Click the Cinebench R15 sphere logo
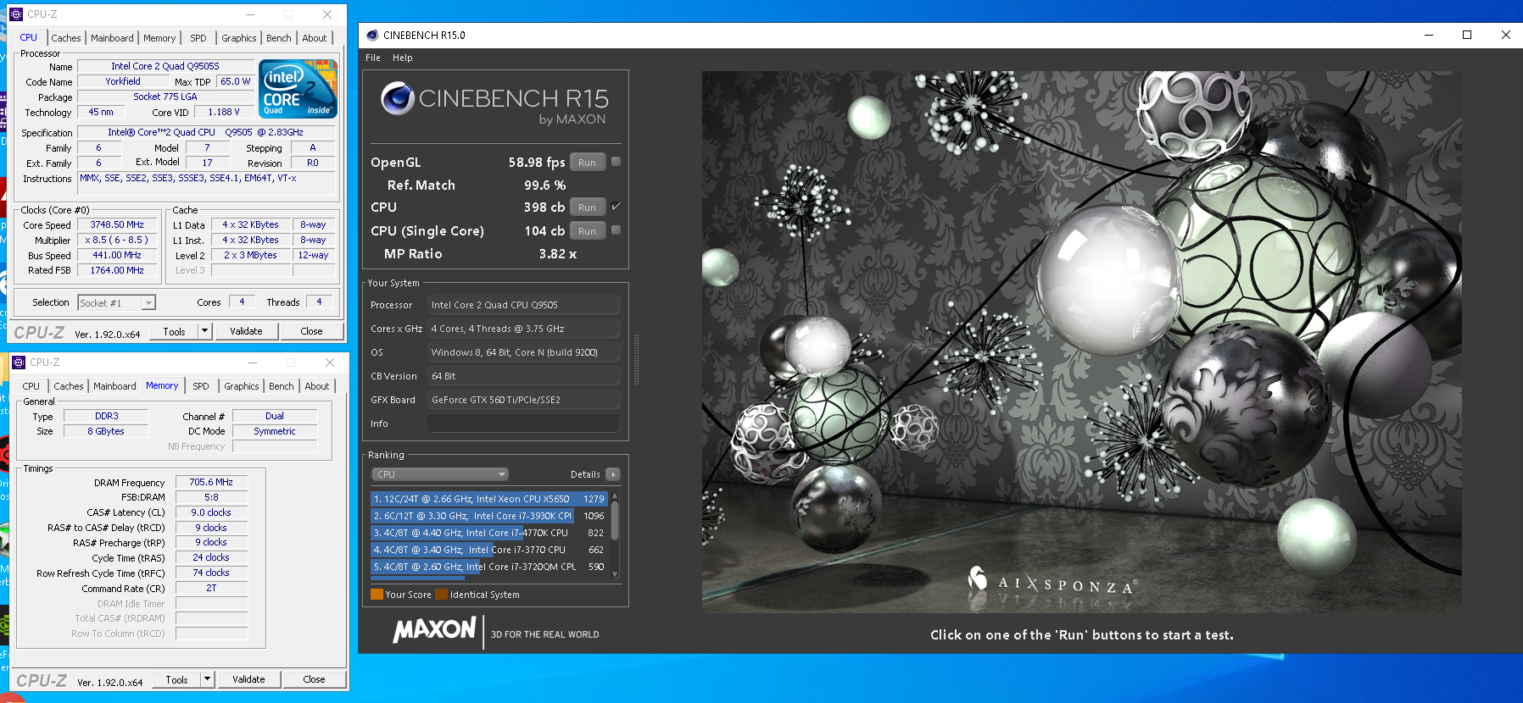The image size is (1523, 703). 398,98
